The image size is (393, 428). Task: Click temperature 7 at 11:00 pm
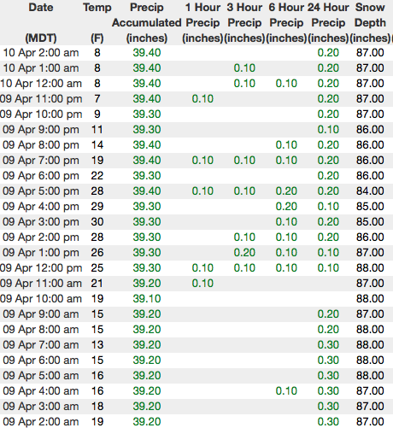97,99
